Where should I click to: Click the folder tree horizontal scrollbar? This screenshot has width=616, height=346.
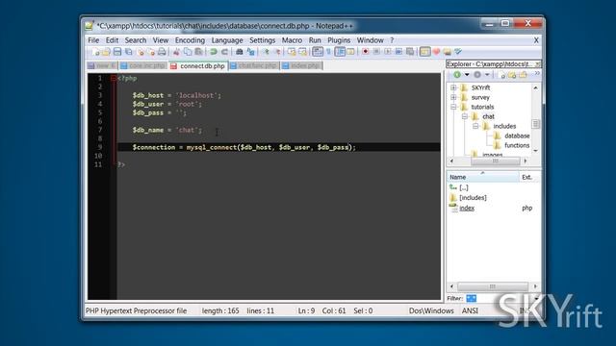click(x=495, y=161)
